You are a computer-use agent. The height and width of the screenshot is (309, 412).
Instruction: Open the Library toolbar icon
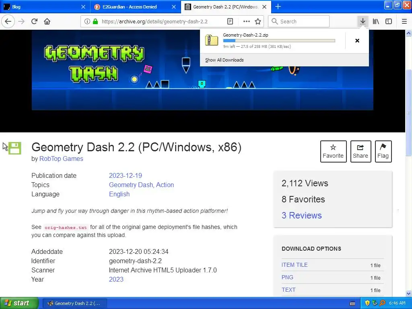pyautogui.click(x=376, y=21)
